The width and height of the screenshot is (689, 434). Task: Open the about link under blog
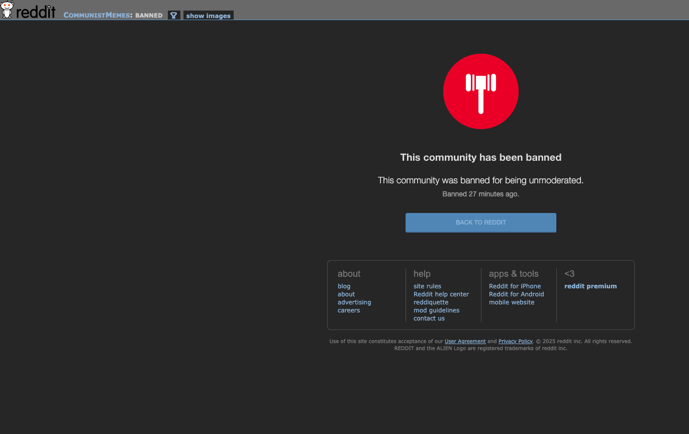[x=346, y=294]
